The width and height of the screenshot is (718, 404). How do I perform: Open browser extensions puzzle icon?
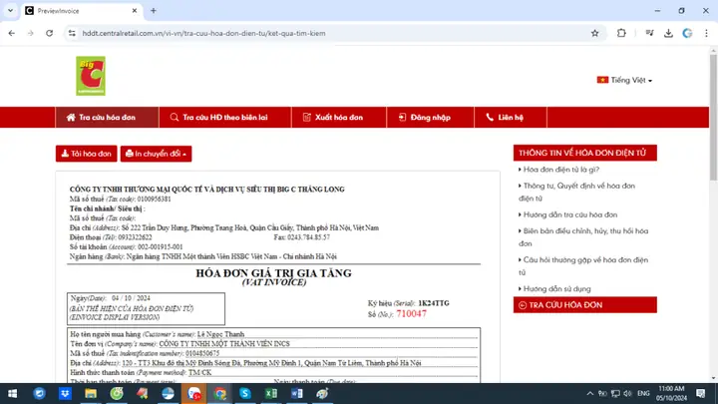click(x=621, y=33)
